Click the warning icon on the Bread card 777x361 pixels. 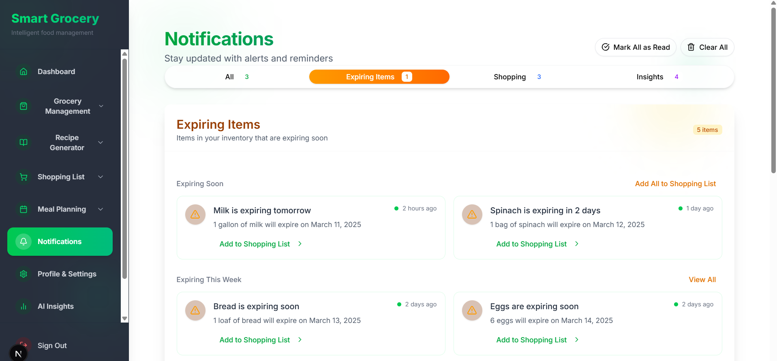pos(195,310)
